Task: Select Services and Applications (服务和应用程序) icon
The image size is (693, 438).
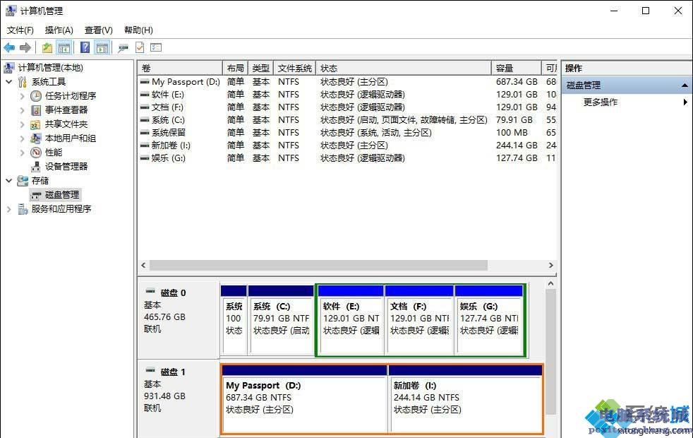Action: (23, 209)
